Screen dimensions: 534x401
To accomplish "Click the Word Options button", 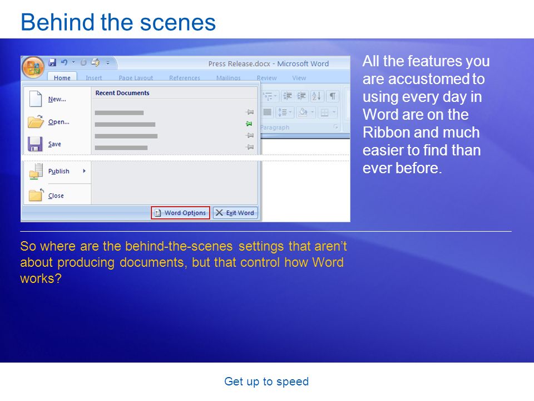I will (x=180, y=213).
